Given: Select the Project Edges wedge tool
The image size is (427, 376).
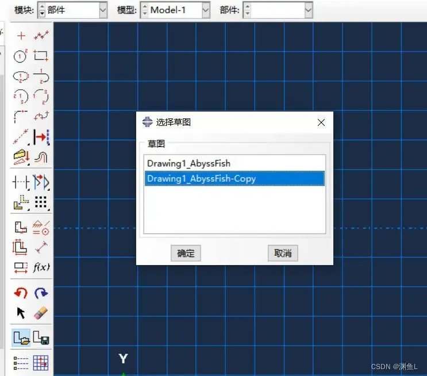Looking at the screenshot, I should pyautogui.click(x=21, y=157).
